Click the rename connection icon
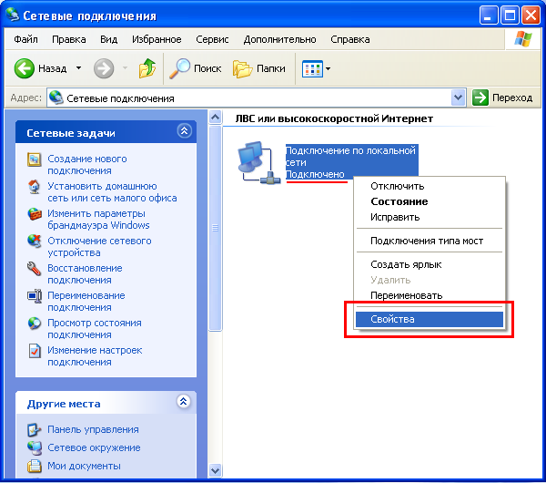 point(35,296)
